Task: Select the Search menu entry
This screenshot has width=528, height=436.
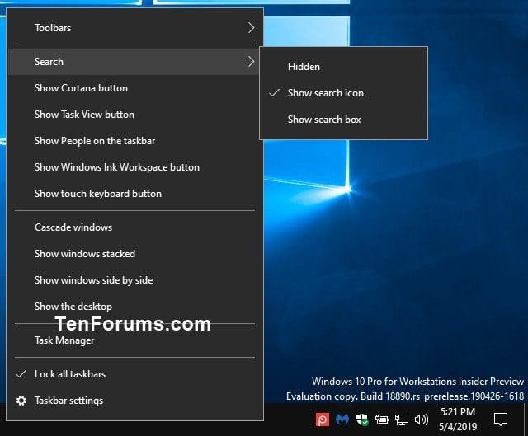Action: [x=134, y=62]
